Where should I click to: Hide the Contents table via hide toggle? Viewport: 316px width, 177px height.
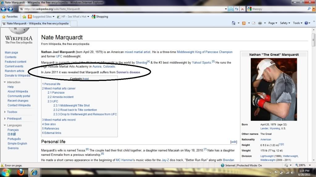(86, 79)
